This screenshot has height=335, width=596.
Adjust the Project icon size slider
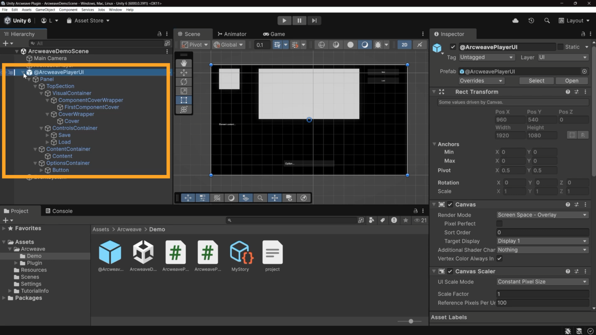click(410, 321)
